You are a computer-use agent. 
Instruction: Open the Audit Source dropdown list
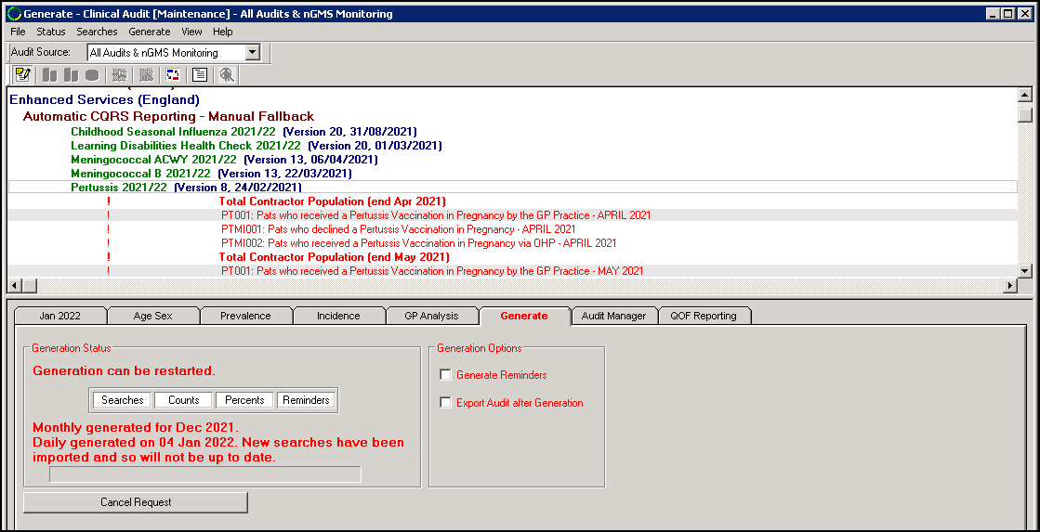[252, 53]
